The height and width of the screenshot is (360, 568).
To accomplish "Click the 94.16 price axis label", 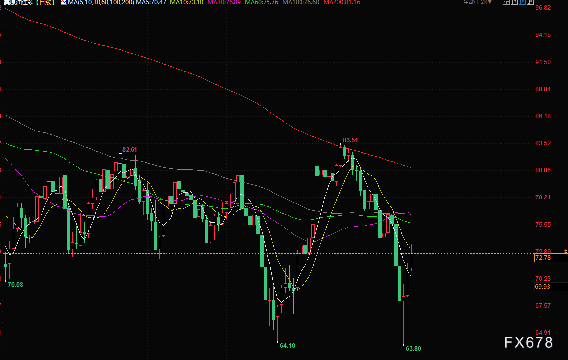I will click(543, 35).
